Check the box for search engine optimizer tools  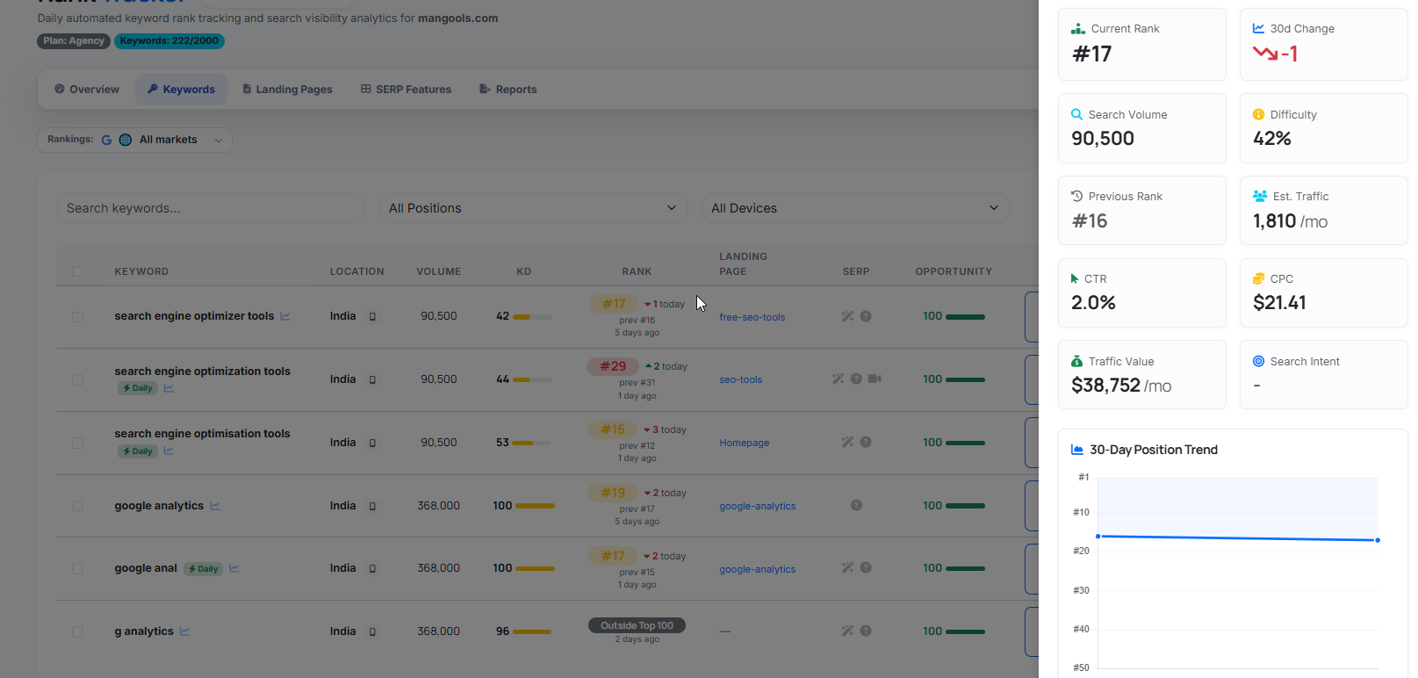point(77,317)
